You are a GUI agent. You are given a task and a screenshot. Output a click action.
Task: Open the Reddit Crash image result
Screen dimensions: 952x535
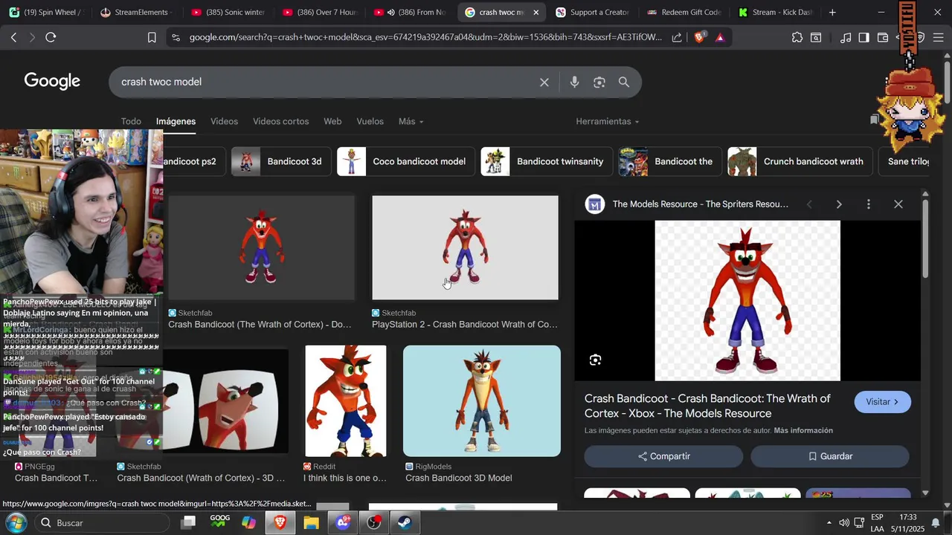click(346, 401)
